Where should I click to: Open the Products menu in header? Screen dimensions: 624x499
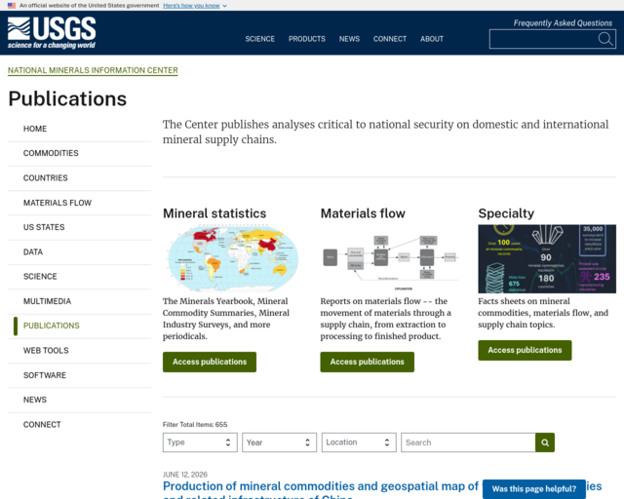(x=307, y=39)
